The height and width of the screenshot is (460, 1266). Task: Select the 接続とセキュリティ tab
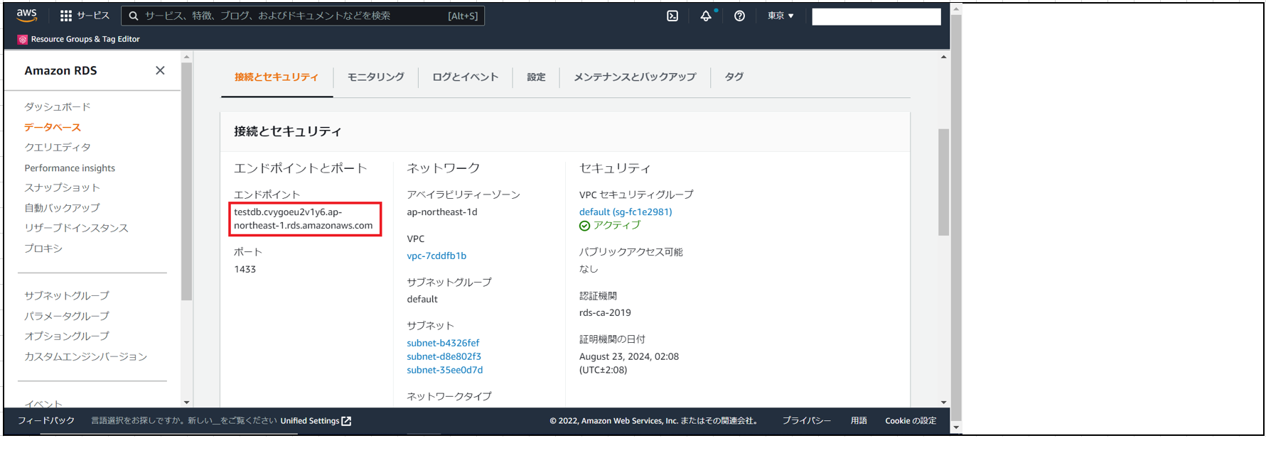(277, 77)
